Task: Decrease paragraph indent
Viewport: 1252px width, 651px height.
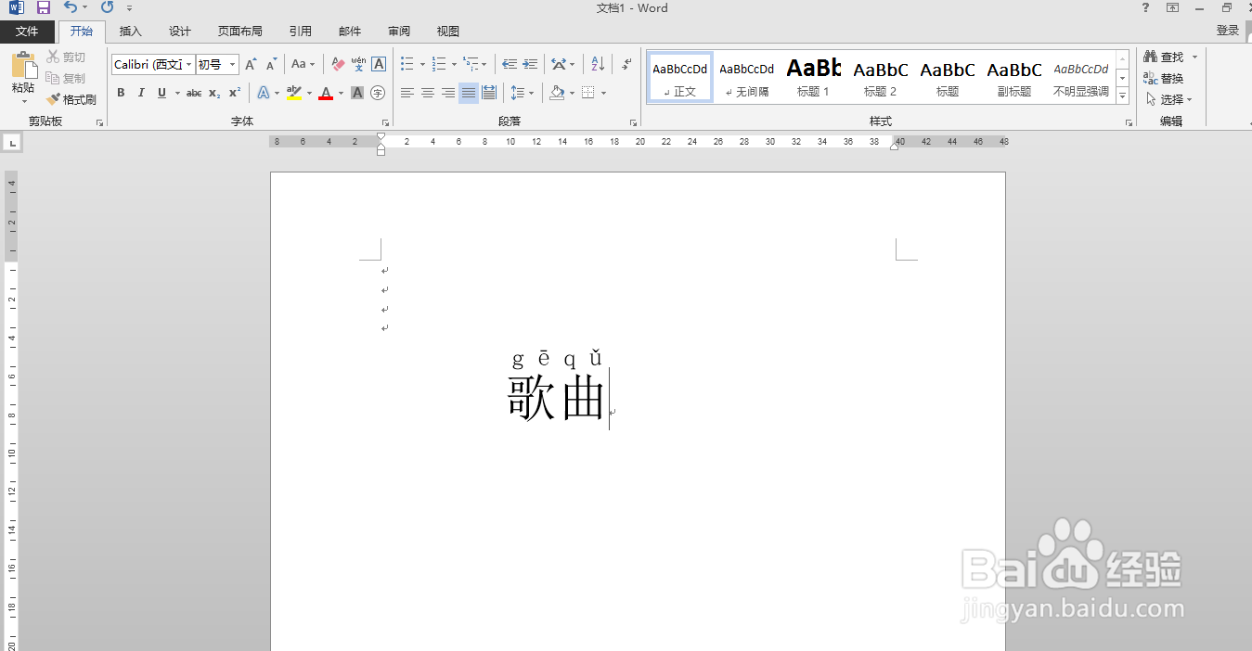Action: [510, 65]
